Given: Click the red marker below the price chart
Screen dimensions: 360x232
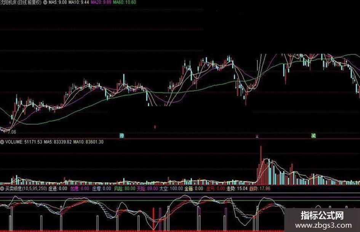Looking at the screenshot, I should click(155, 127).
